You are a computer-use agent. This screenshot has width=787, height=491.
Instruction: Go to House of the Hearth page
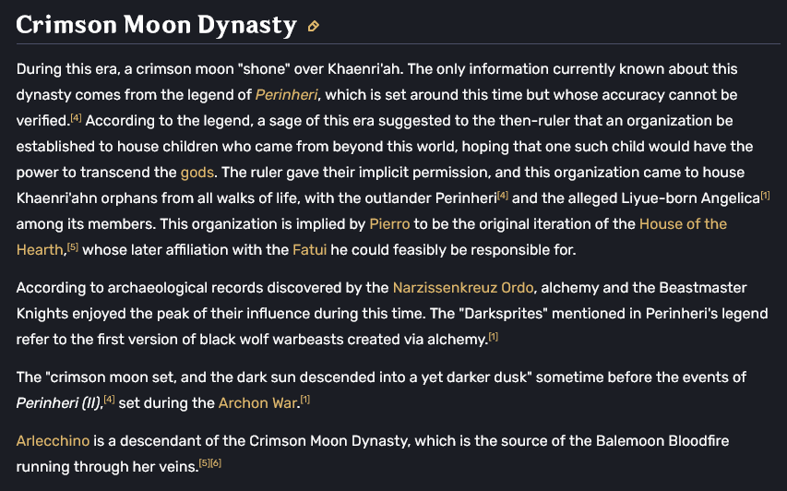[x=683, y=224]
